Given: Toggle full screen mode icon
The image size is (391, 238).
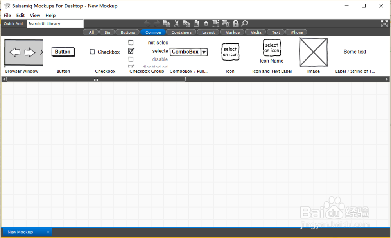Looking at the screenshot, I should point(384,24).
